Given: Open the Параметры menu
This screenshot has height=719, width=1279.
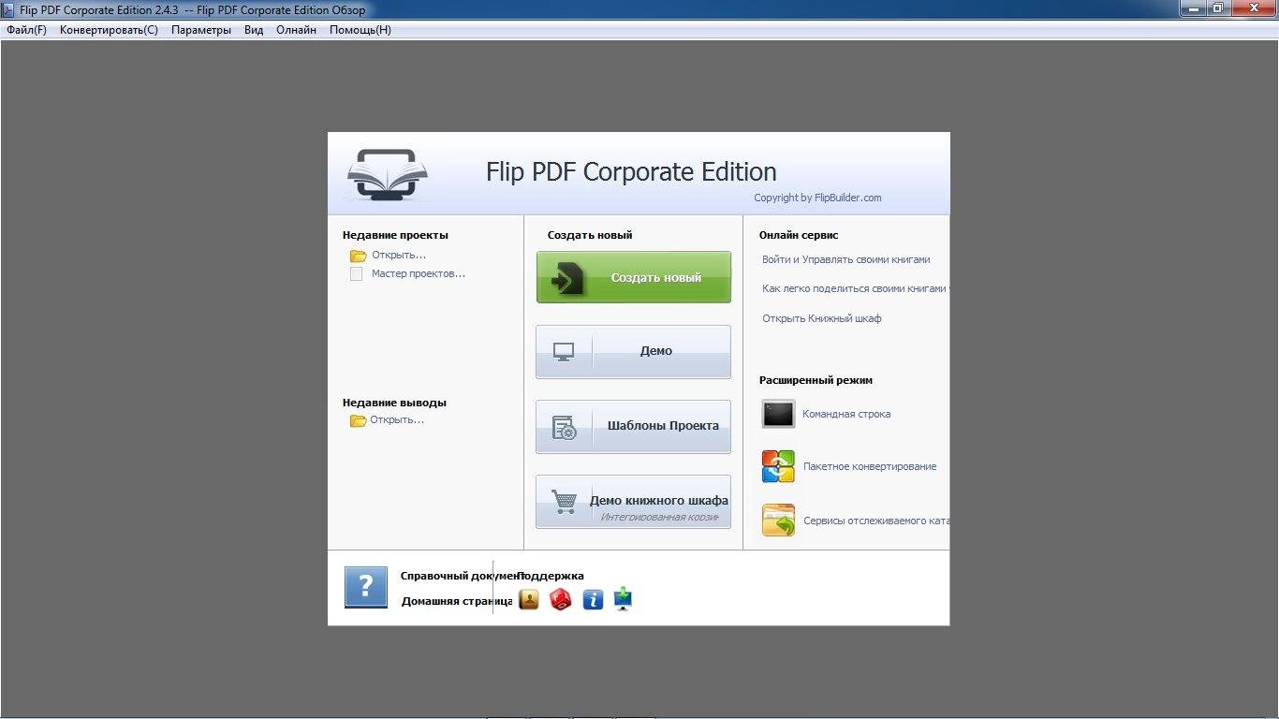Looking at the screenshot, I should tap(200, 30).
